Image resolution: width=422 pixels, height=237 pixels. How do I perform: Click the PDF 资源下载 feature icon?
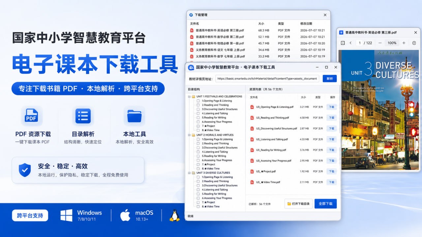click(32, 116)
